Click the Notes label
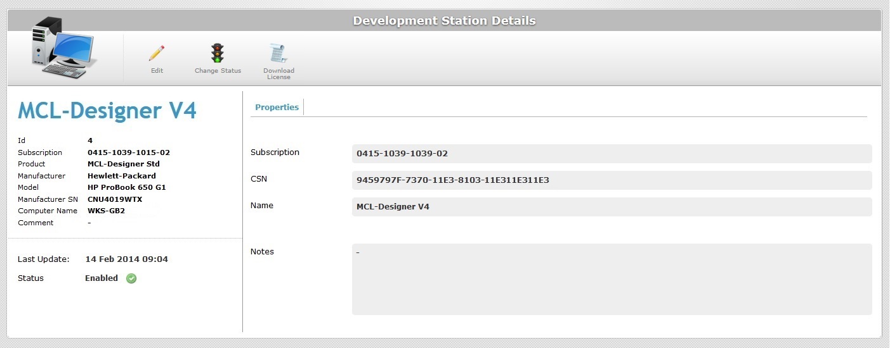The image size is (890, 348). [262, 252]
